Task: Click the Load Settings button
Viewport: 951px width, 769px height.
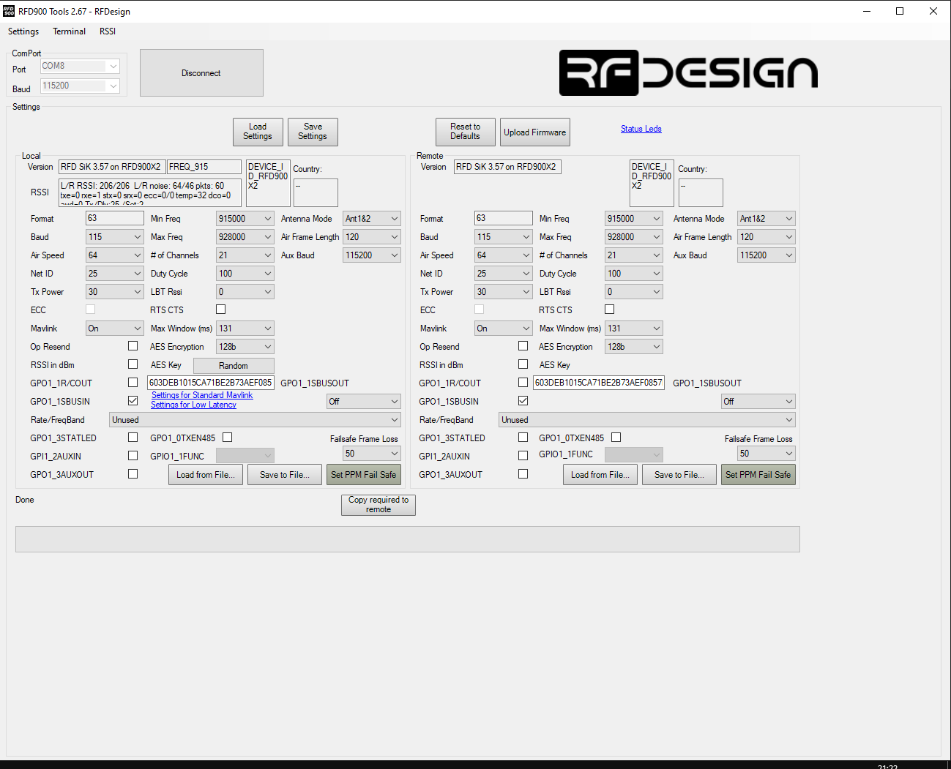Action: pyautogui.click(x=258, y=132)
